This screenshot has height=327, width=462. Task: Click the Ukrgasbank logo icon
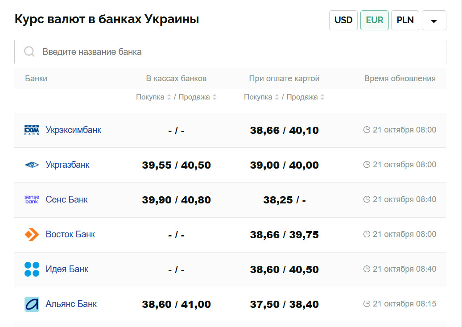pyautogui.click(x=32, y=165)
